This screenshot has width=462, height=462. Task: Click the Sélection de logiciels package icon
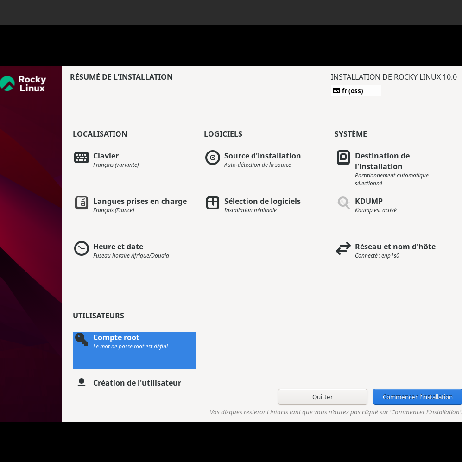coord(212,203)
